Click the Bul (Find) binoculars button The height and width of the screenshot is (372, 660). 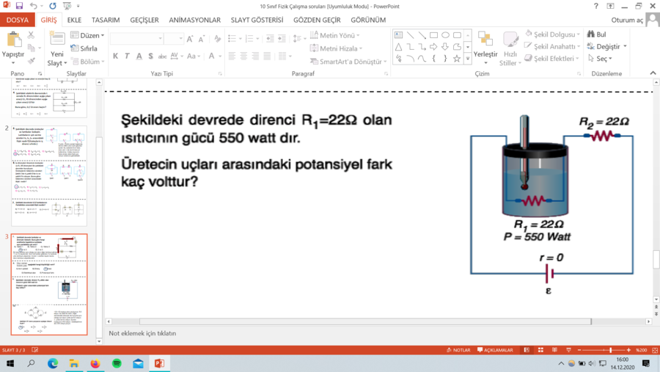pyautogui.click(x=596, y=34)
